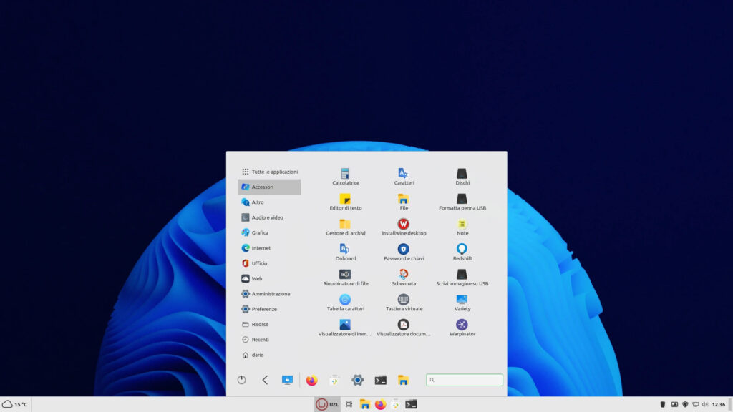This screenshot has width=733, height=412.
Task: Open the Grafica category
Action: tap(269, 232)
